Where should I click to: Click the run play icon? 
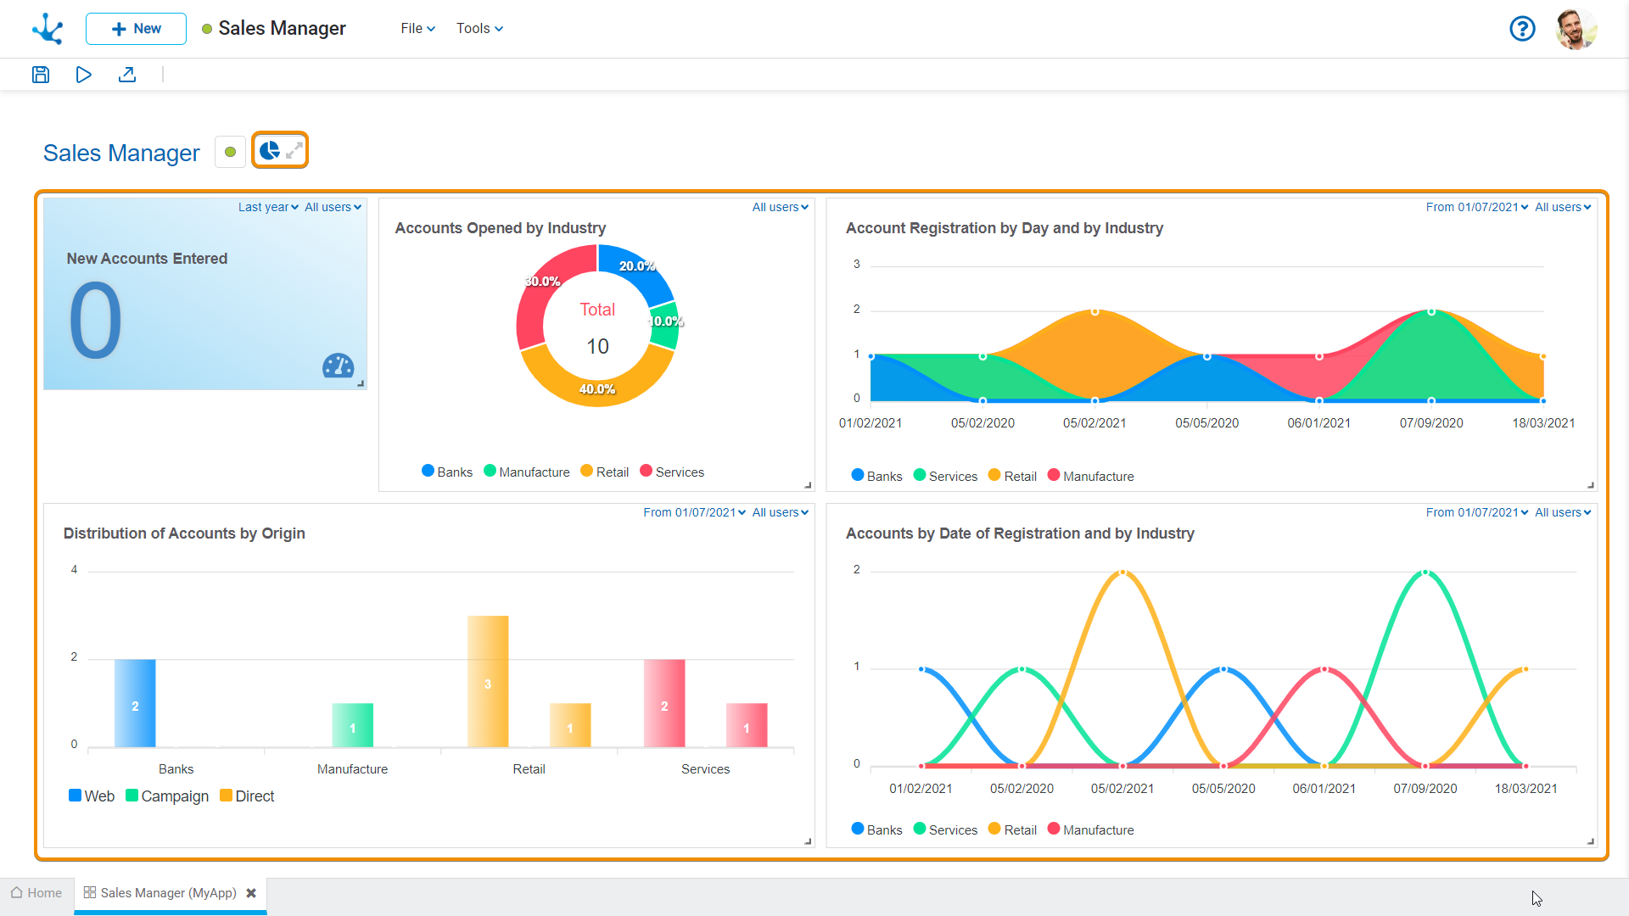(83, 75)
